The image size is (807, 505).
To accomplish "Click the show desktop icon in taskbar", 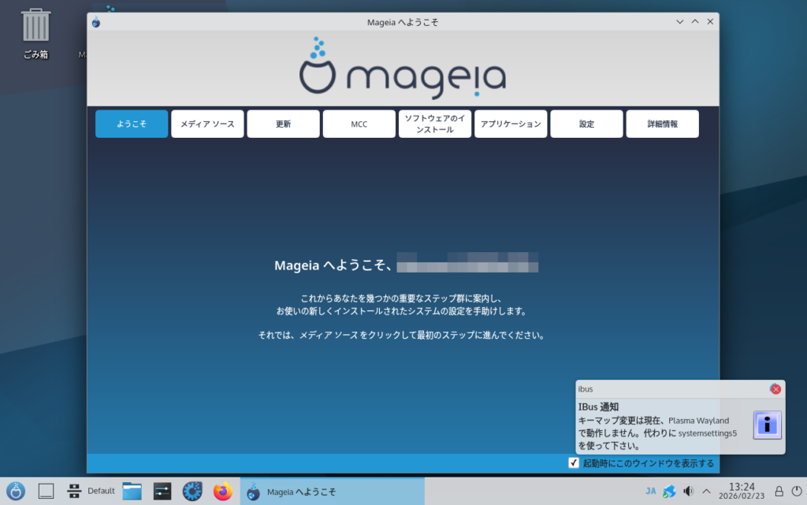I will 46,492.
